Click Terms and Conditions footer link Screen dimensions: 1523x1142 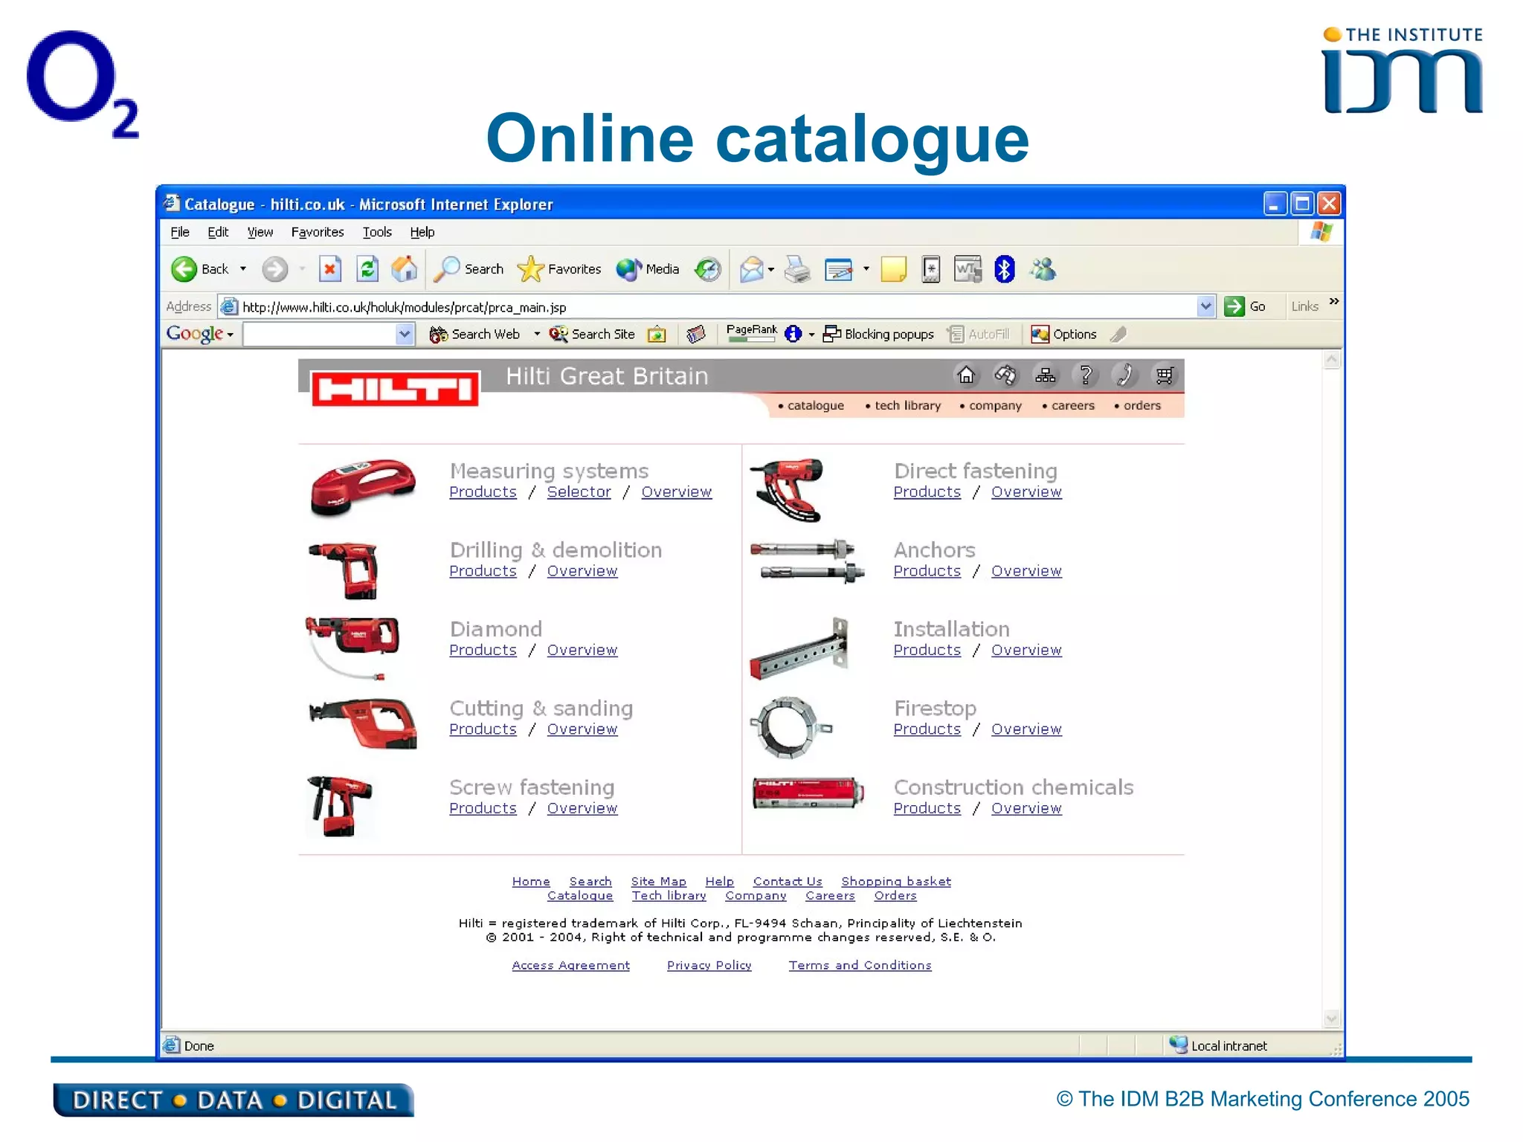[x=860, y=965]
